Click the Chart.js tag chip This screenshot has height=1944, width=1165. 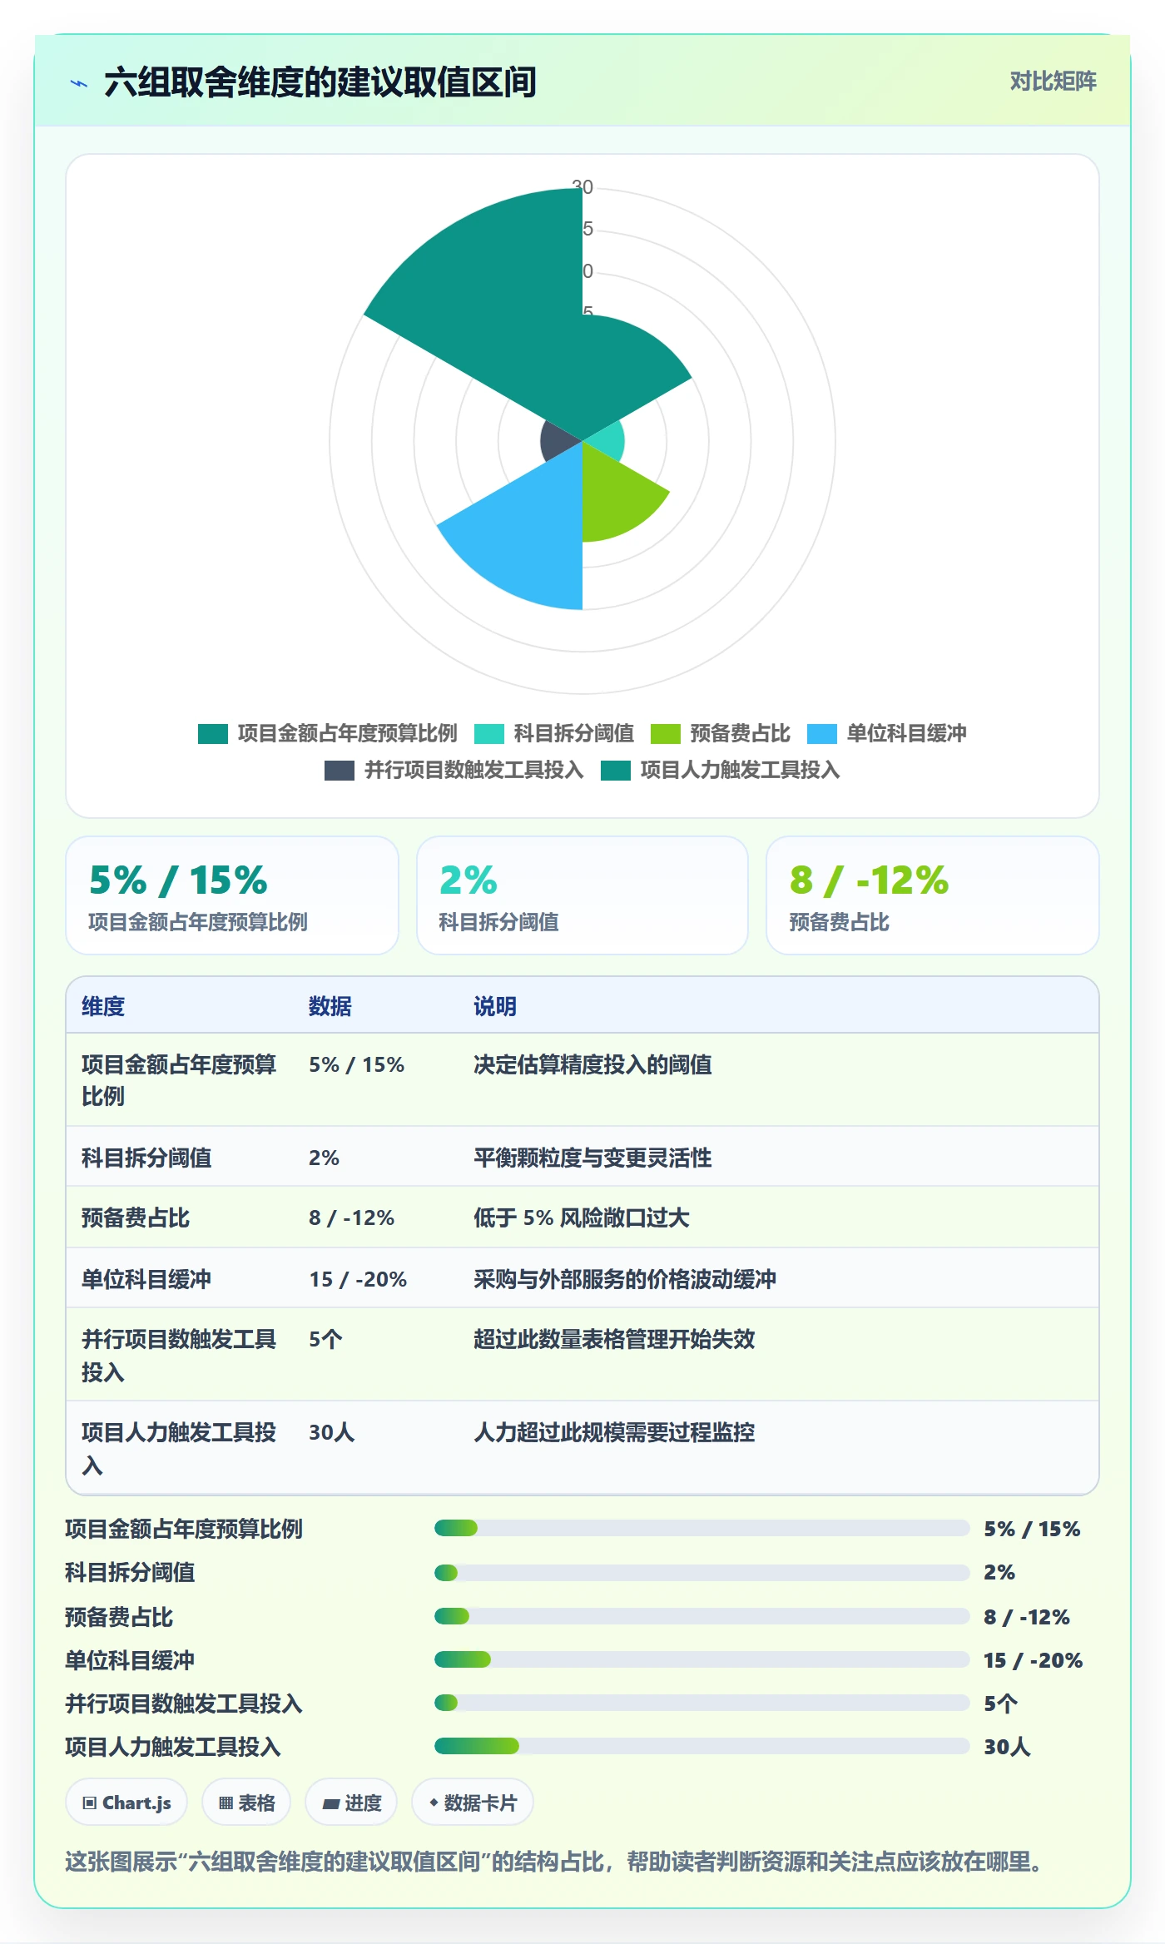pos(126,1803)
